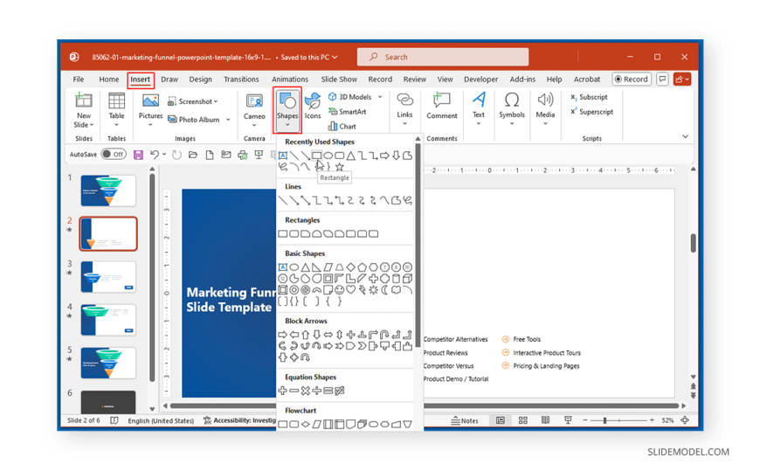Click the zoom out minus button
This screenshot has height=471, width=760.
(585, 420)
